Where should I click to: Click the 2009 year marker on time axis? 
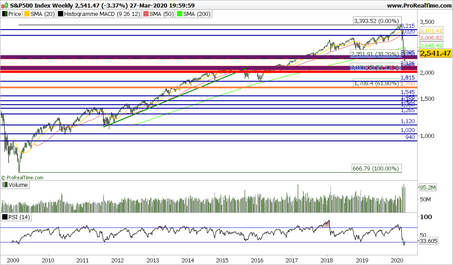(x=13, y=261)
